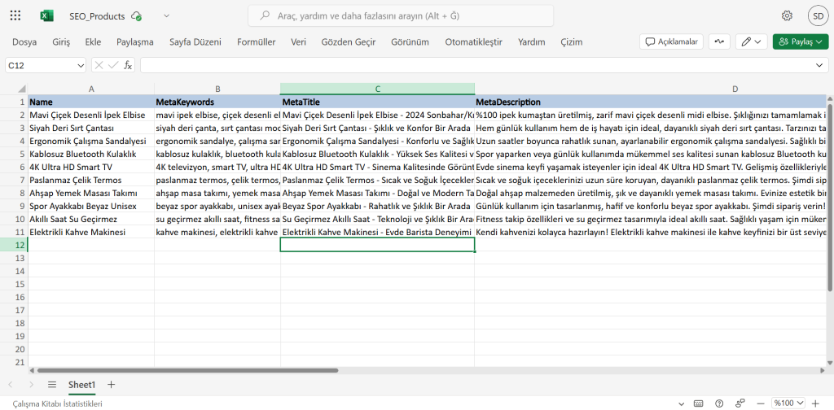The height and width of the screenshot is (410, 834).
Task: Click the search box field
Action: [x=401, y=16]
